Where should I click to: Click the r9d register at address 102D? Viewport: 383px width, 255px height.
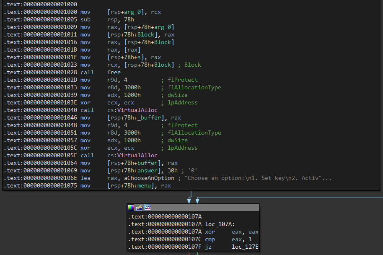(x=112, y=80)
